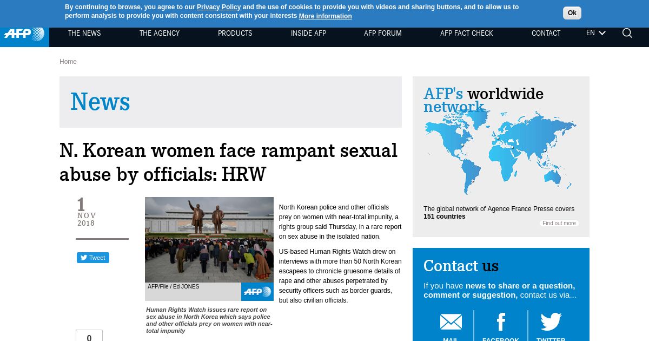
Task: Open AFP Twitter bird icon
Action: tap(551, 322)
